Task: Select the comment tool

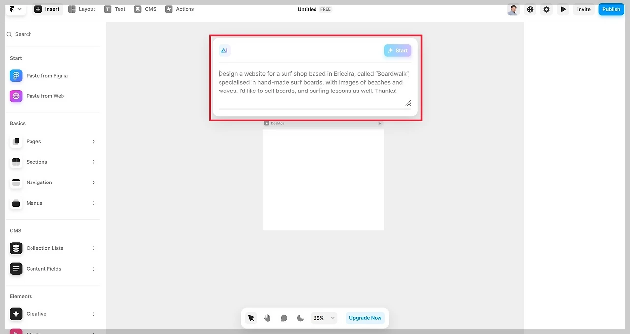Action: (x=284, y=318)
